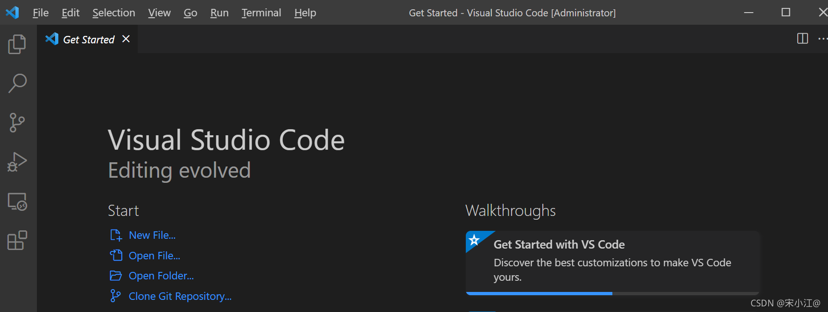
Task: Open Get Started with VS Code walkthrough
Action: [612, 263]
